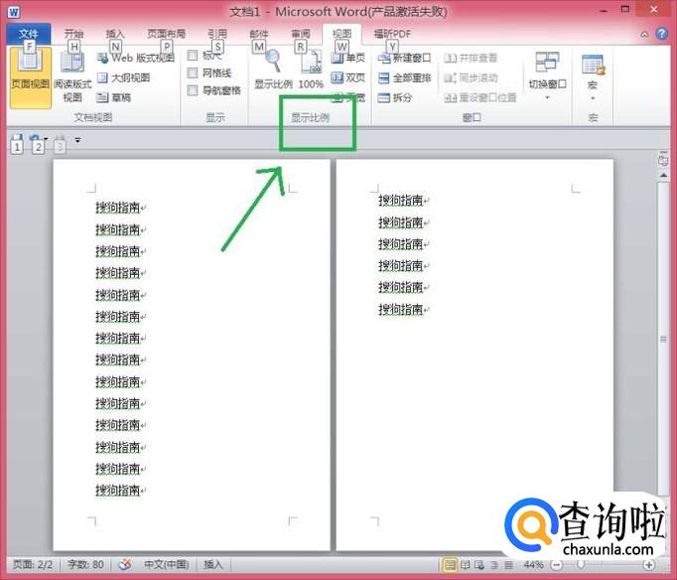
Task: Select Print Layout view button in status bar
Action: 450,564
